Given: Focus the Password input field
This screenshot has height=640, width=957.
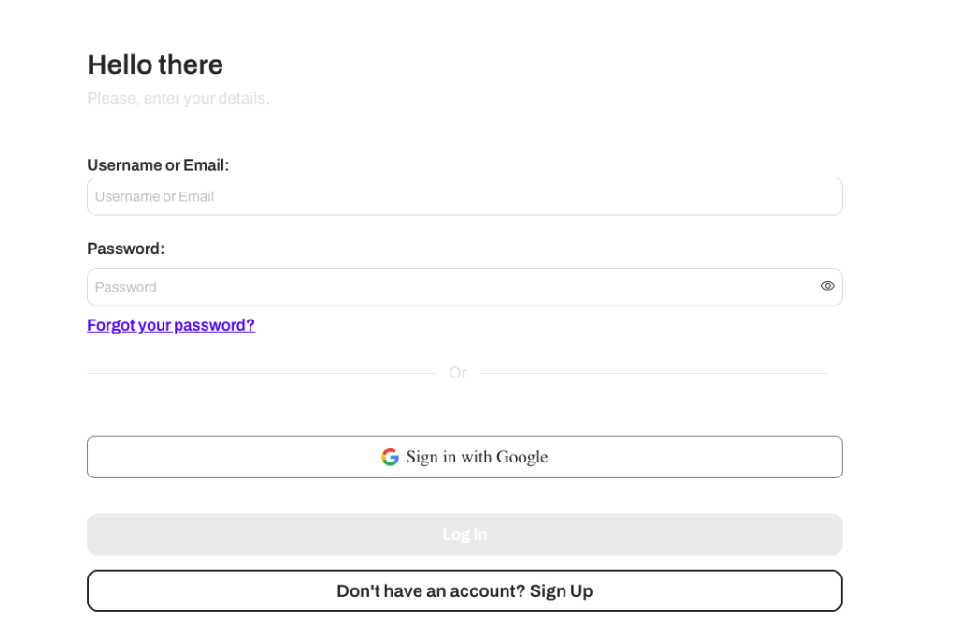Looking at the screenshot, I should pyautogui.click(x=464, y=287).
